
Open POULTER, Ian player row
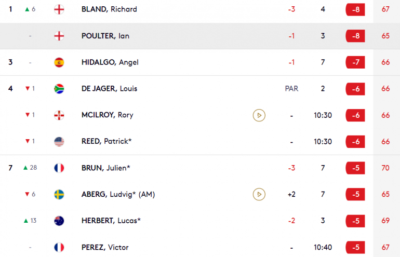[x=200, y=36]
